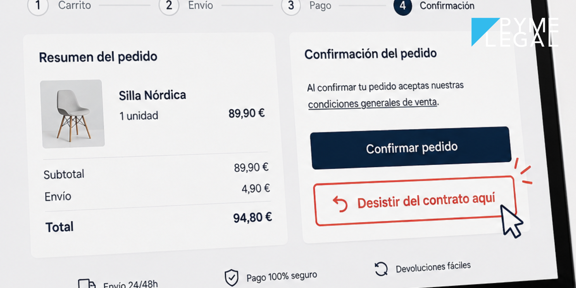Select step 3 Pago circle
This screenshot has height=288, width=576.
pos(291,5)
